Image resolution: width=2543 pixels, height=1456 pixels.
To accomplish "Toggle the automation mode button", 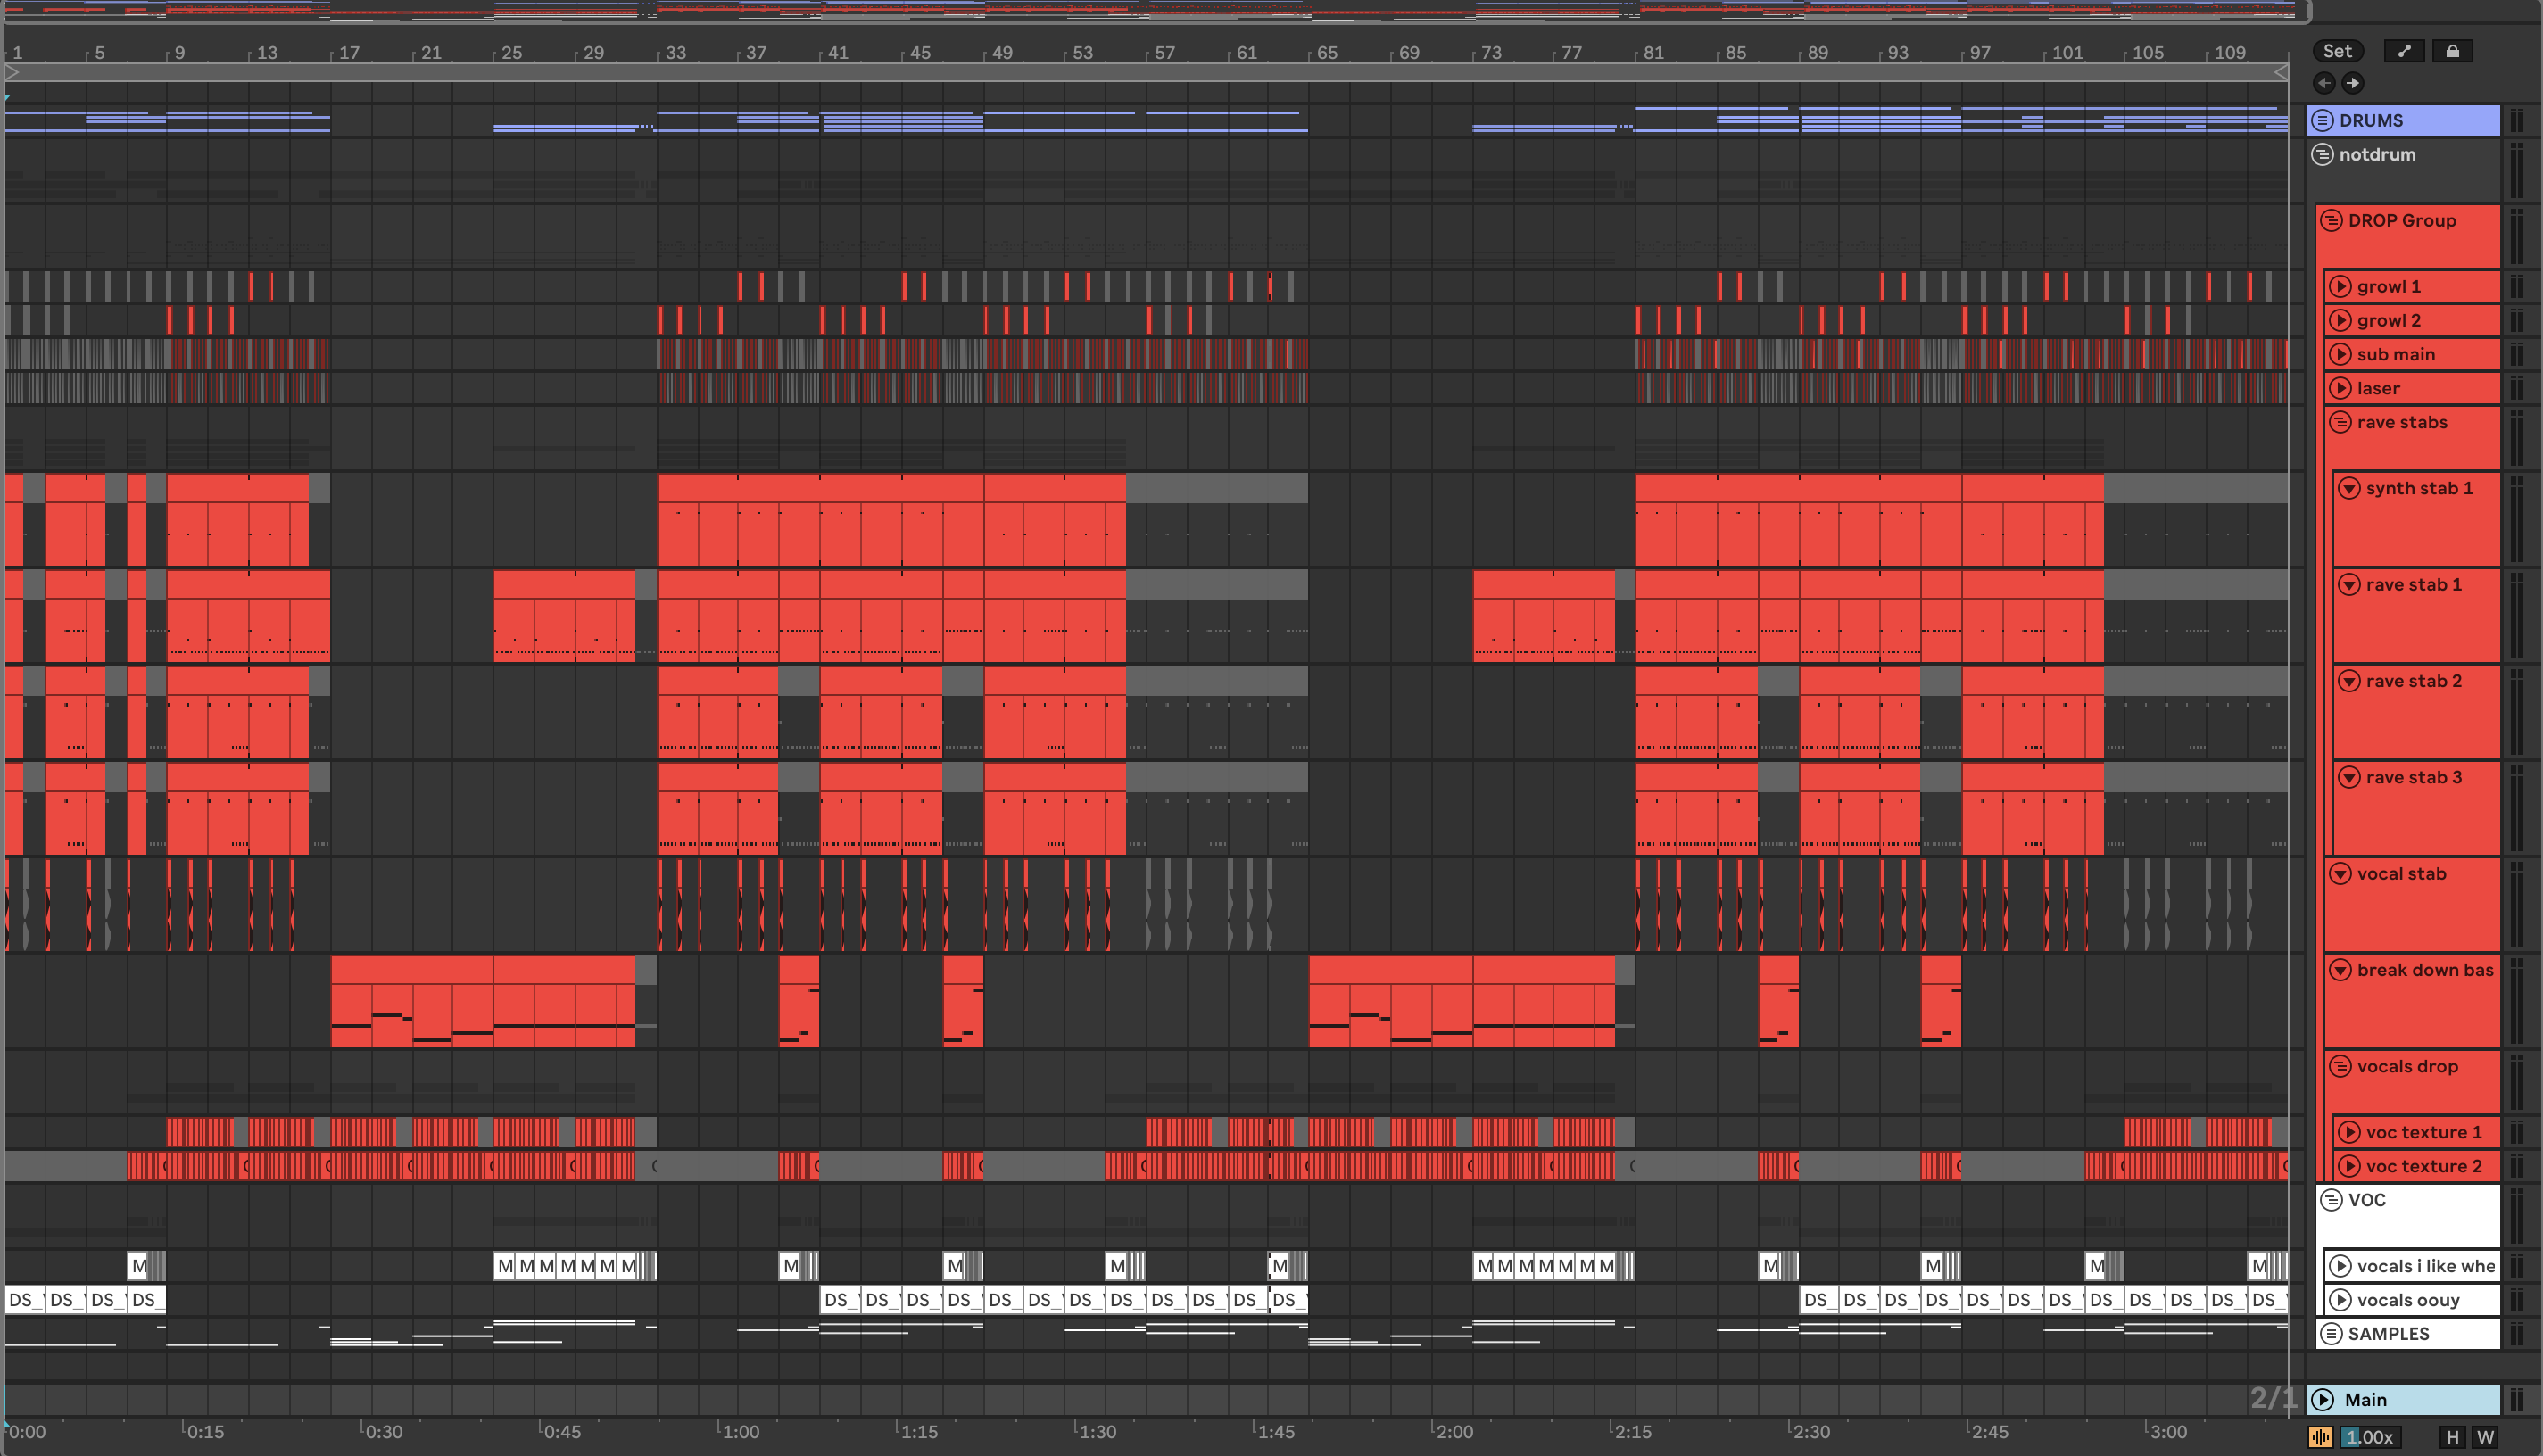I will 2404,51.
